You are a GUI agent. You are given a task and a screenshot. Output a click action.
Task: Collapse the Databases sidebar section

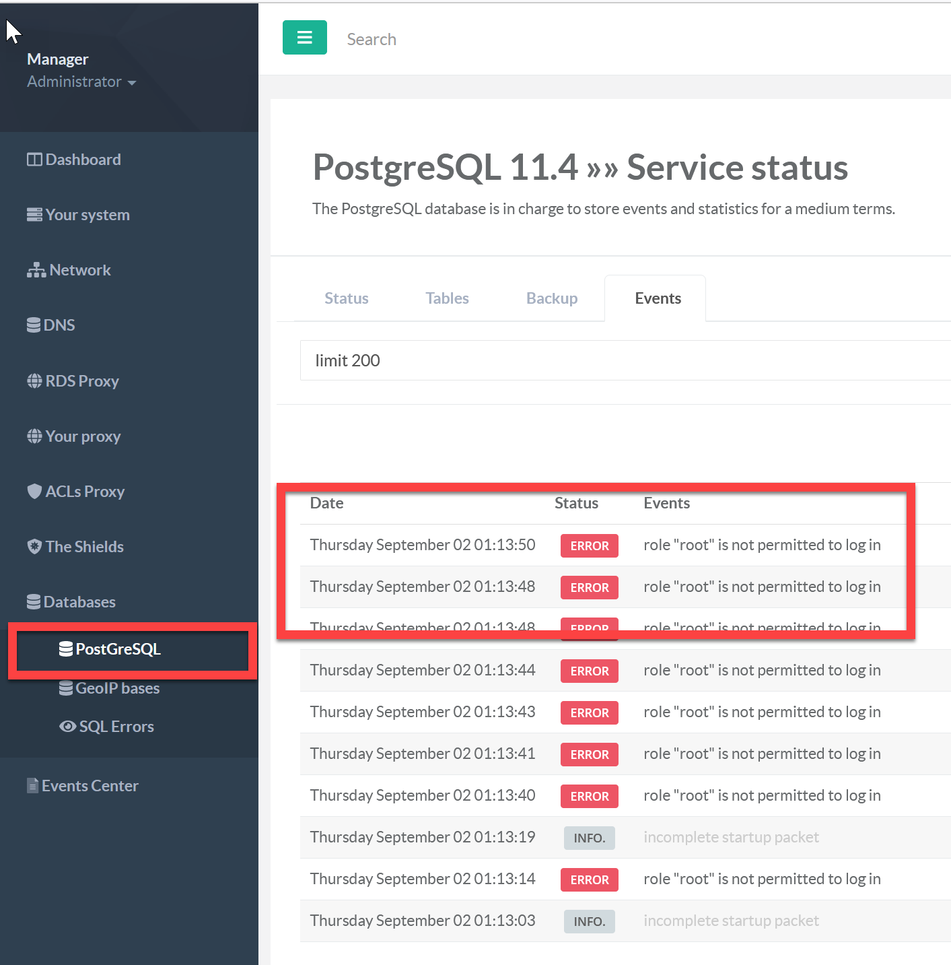79,602
